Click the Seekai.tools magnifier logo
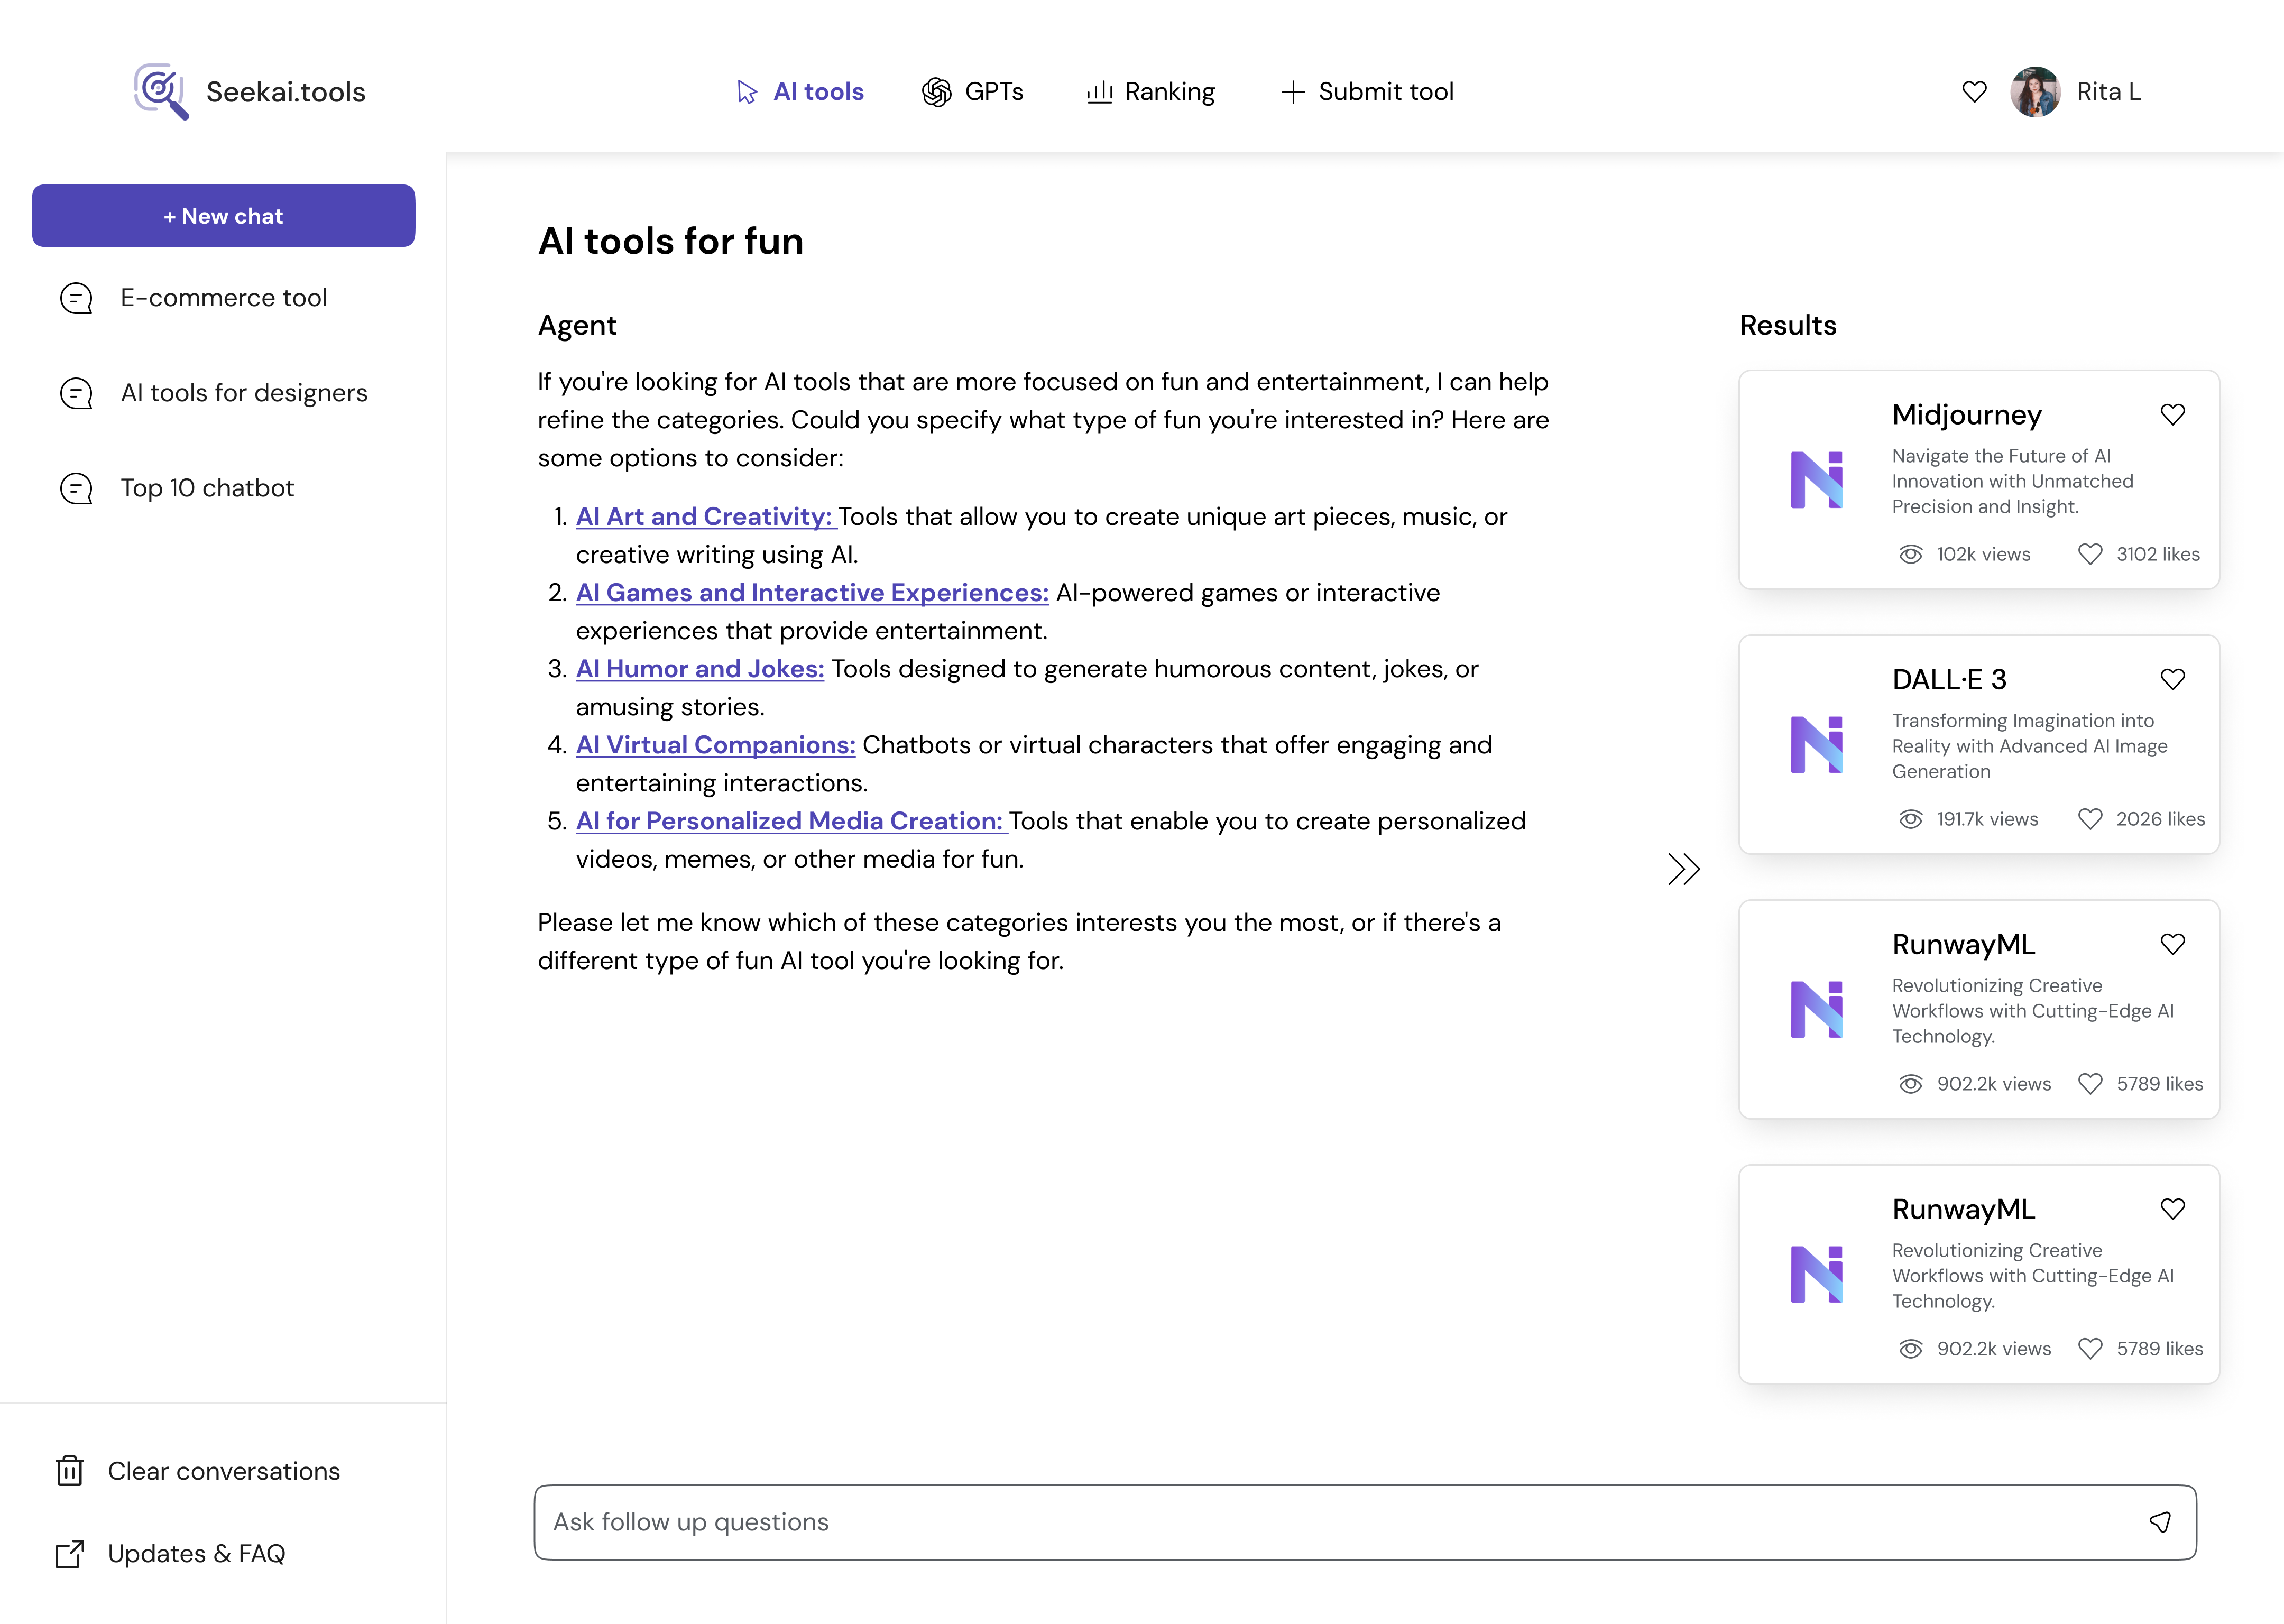The width and height of the screenshot is (2284, 1624). click(161, 91)
